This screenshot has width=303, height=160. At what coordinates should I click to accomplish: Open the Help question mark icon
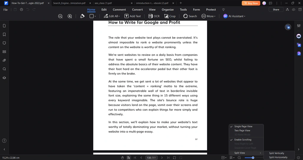pos(4,141)
